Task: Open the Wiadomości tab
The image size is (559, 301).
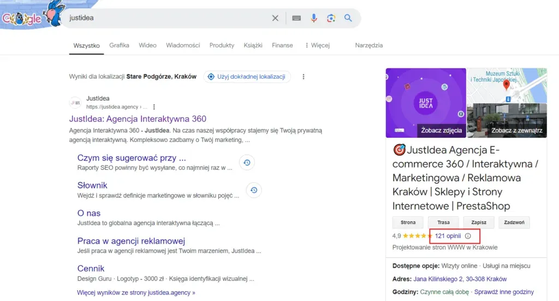Action: click(183, 45)
